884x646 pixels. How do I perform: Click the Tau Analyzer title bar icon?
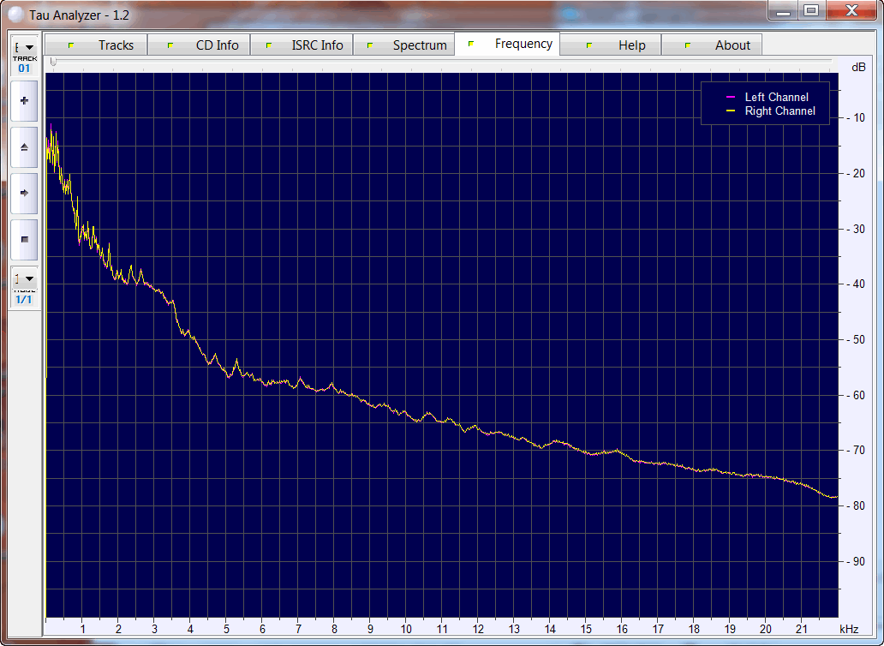click(x=16, y=15)
